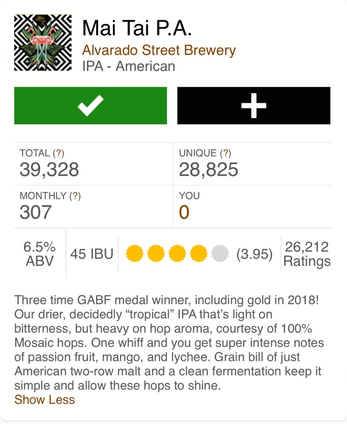Tap the Mai Tai P.A. beer label thumbnail
Viewport: 347px width, 424px height.
coord(43,43)
